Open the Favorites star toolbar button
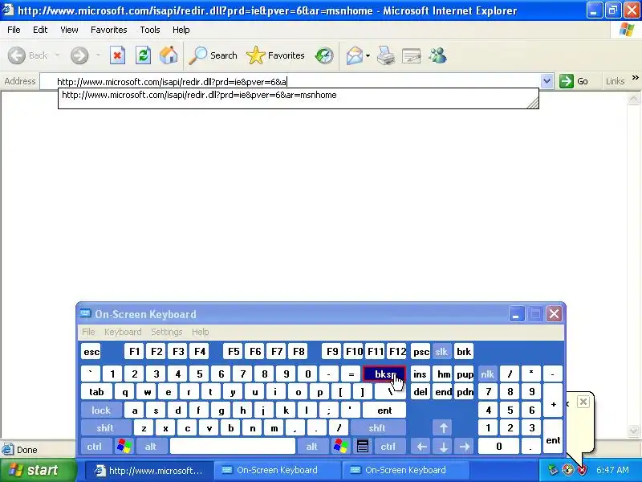 coord(275,55)
